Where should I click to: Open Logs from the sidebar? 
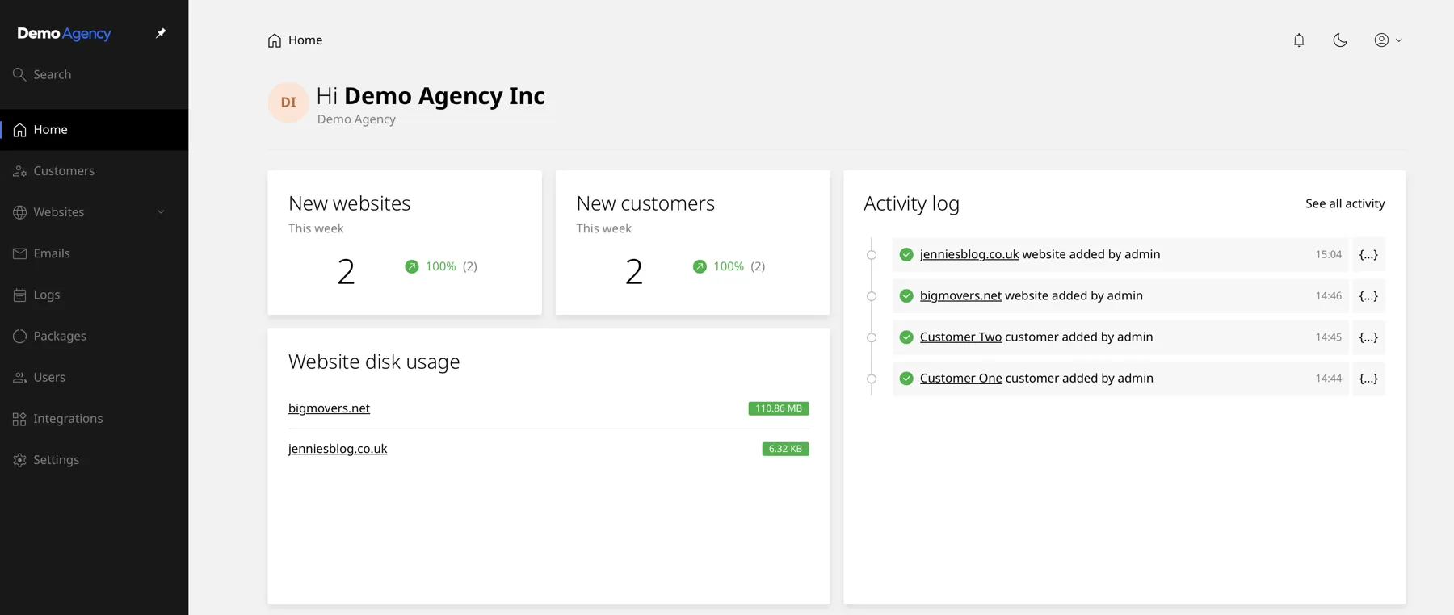coord(94,295)
